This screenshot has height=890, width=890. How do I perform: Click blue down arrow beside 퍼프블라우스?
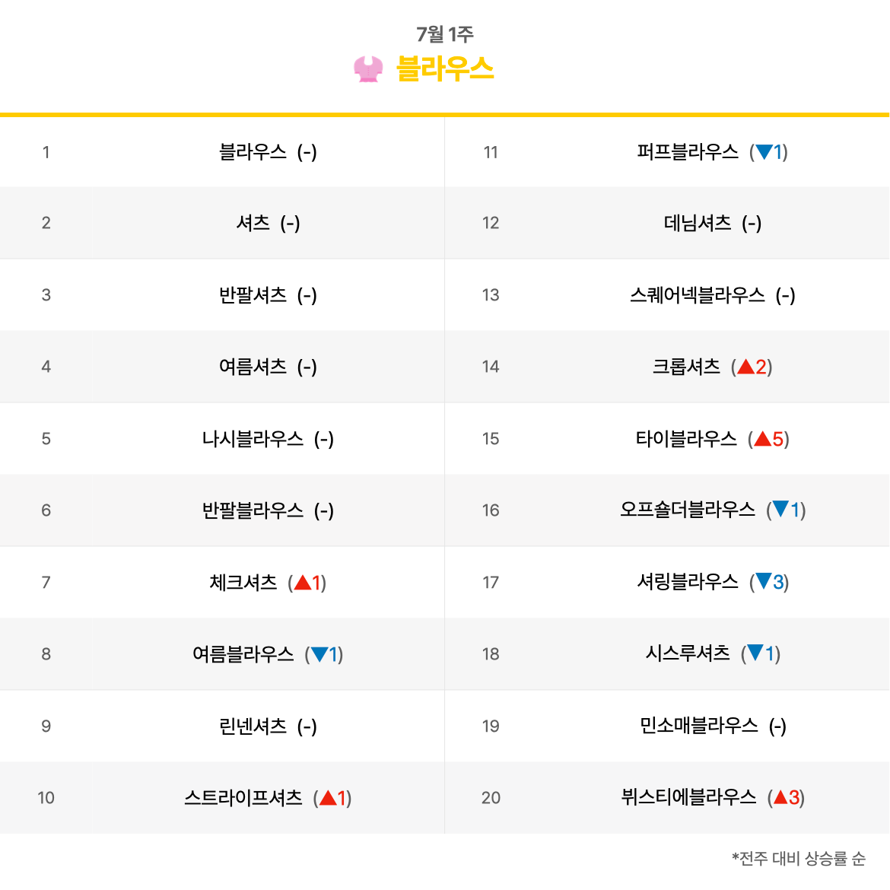(x=764, y=152)
